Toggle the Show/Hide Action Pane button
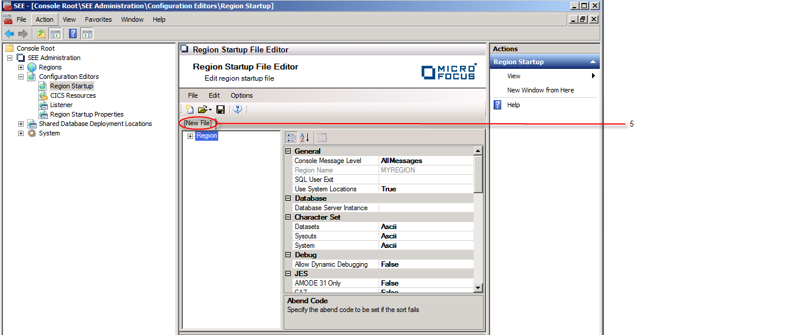802x335 pixels. coord(87,34)
